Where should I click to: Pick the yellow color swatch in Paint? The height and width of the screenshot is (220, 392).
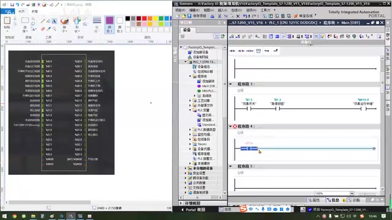156,18
